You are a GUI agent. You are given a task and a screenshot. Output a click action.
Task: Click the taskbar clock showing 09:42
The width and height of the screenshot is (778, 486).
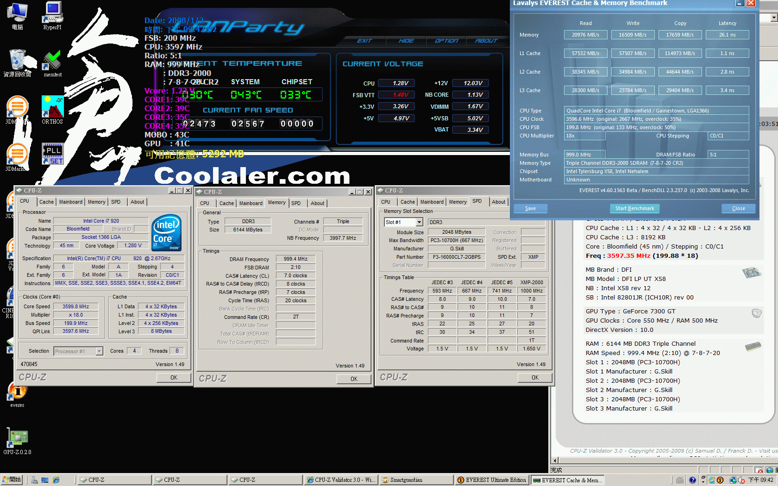pos(760,480)
